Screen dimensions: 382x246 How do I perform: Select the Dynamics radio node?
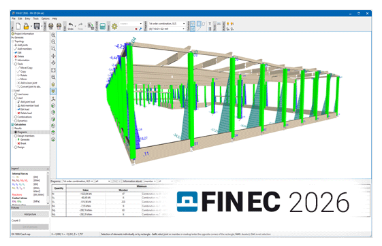click(x=16, y=120)
